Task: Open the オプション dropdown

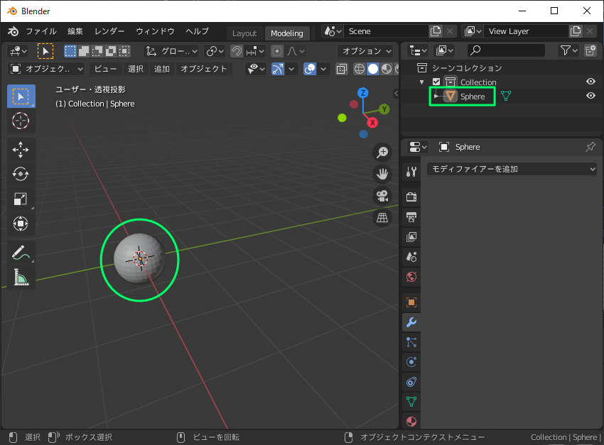Action: click(x=365, y=51)
